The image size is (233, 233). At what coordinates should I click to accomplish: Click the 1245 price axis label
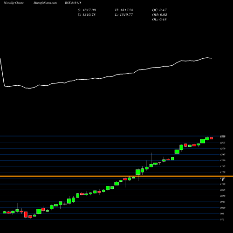[223, 154]
